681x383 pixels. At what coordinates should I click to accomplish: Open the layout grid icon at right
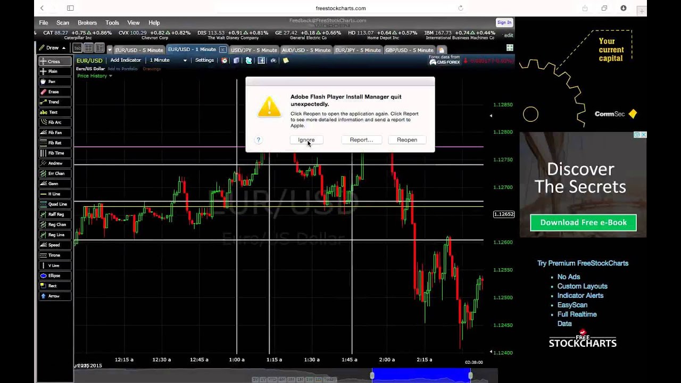[510, 48]
